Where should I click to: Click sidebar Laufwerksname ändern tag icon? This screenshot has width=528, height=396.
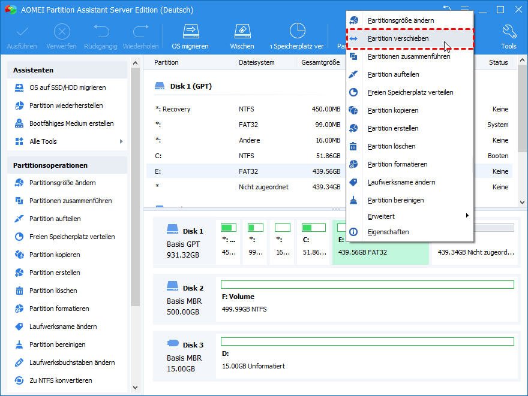pos(19,327)
